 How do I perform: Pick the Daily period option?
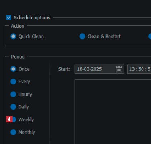pos(13,107)
